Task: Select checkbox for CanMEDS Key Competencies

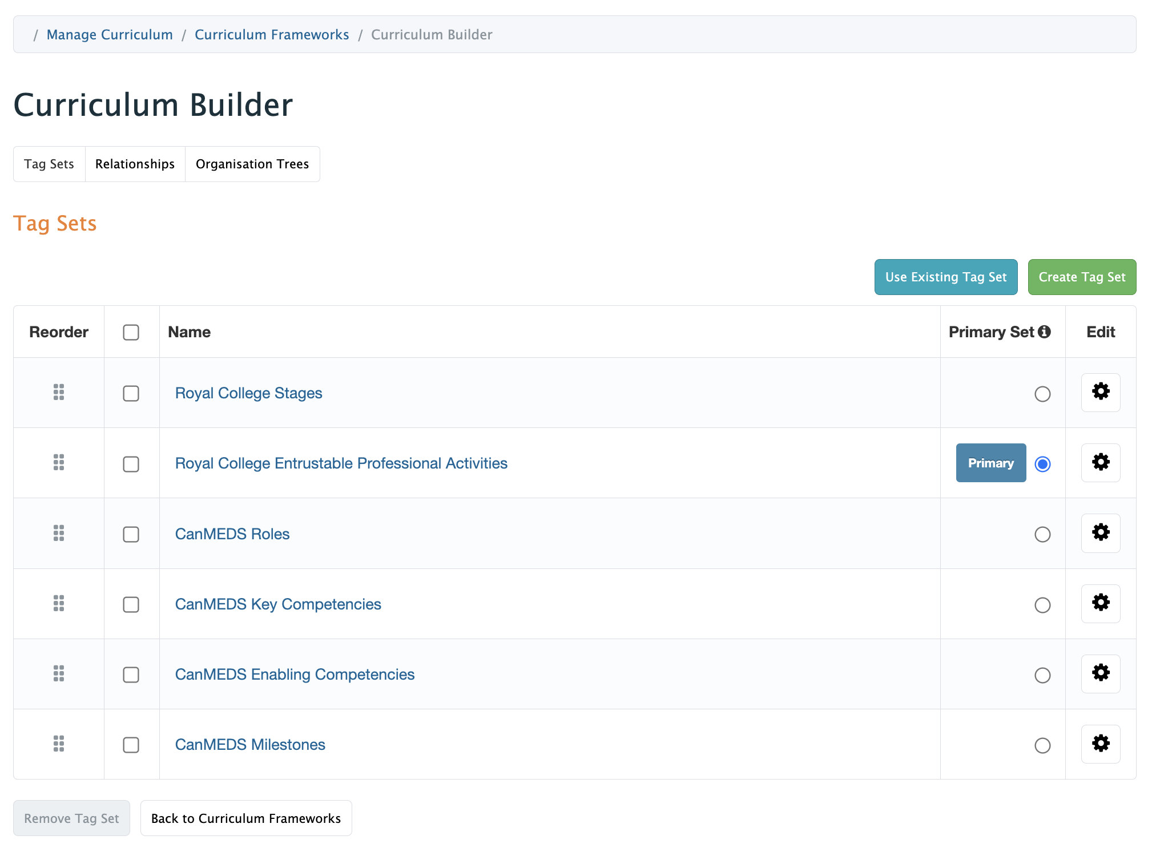Action: tap(131, 604)
